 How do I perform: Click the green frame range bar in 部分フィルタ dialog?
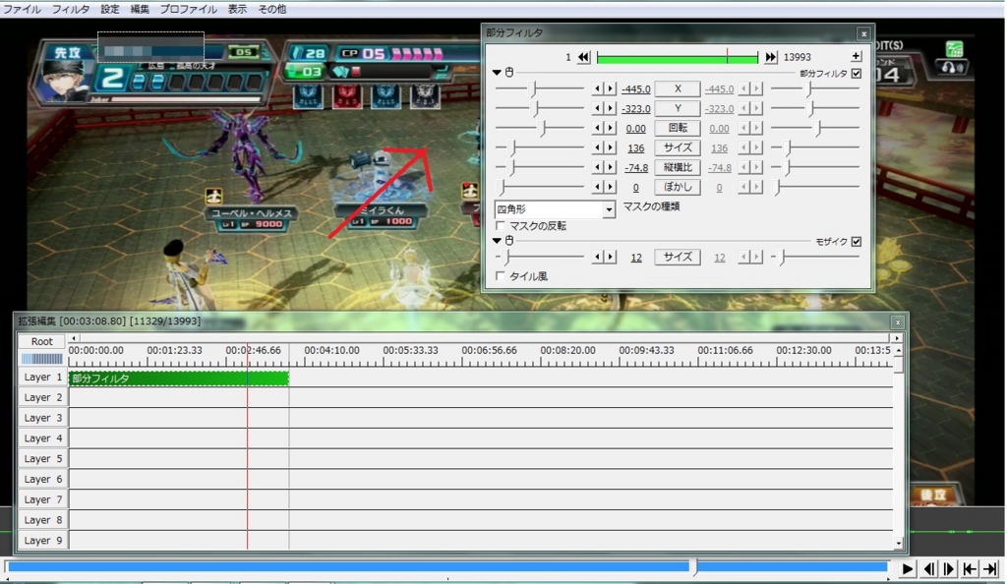click(677, 58)
